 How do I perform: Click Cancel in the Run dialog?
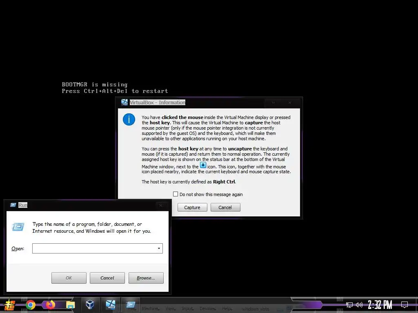pos(107,278)
